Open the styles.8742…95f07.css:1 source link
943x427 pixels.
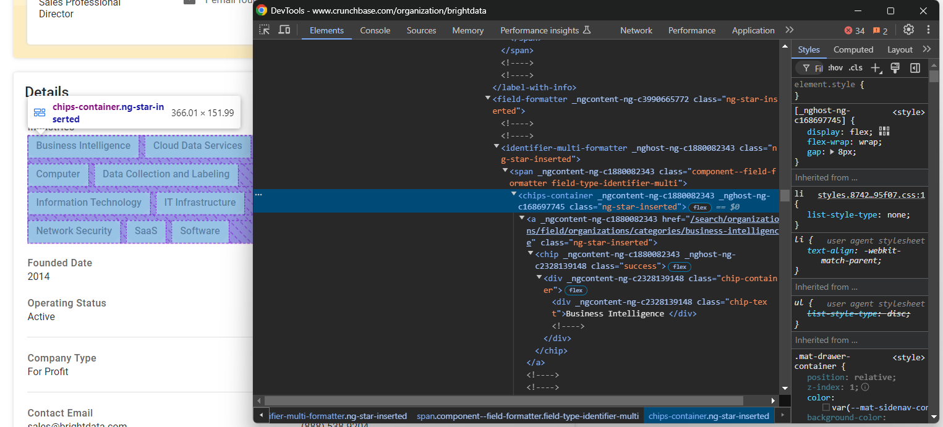click(871, 195)
